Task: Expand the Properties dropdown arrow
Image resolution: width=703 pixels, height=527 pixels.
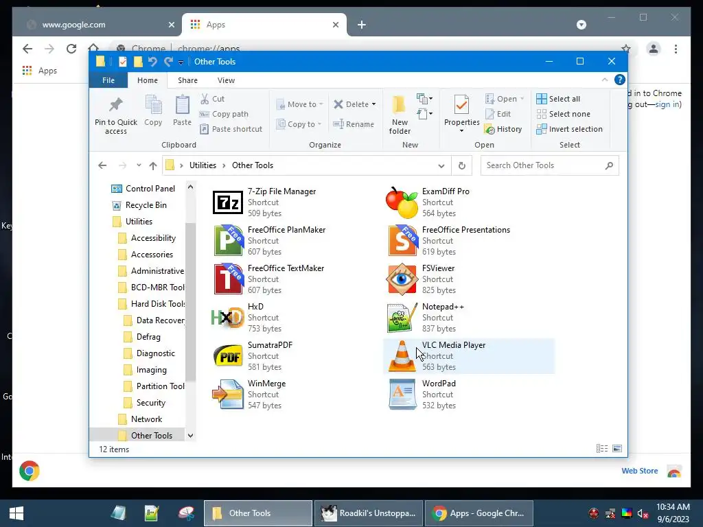Action: point(461,131)
